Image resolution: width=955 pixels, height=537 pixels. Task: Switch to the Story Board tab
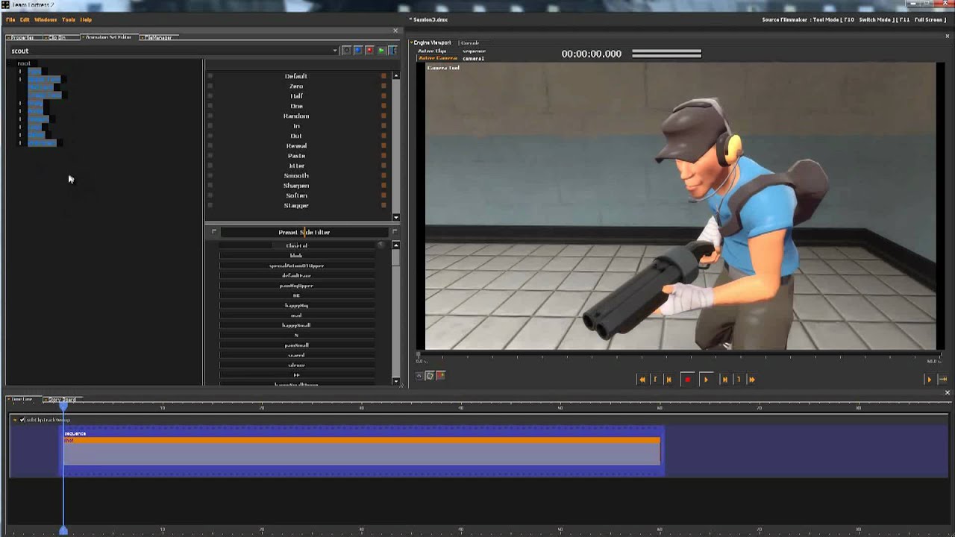[62, 400]
